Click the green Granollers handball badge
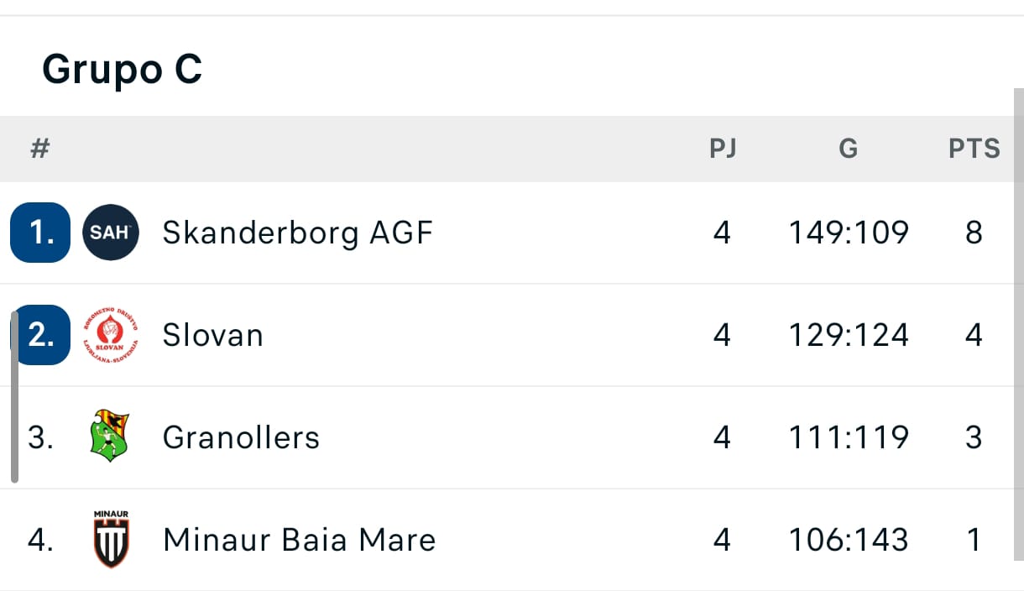The image size is (1024, 591). 110,437
